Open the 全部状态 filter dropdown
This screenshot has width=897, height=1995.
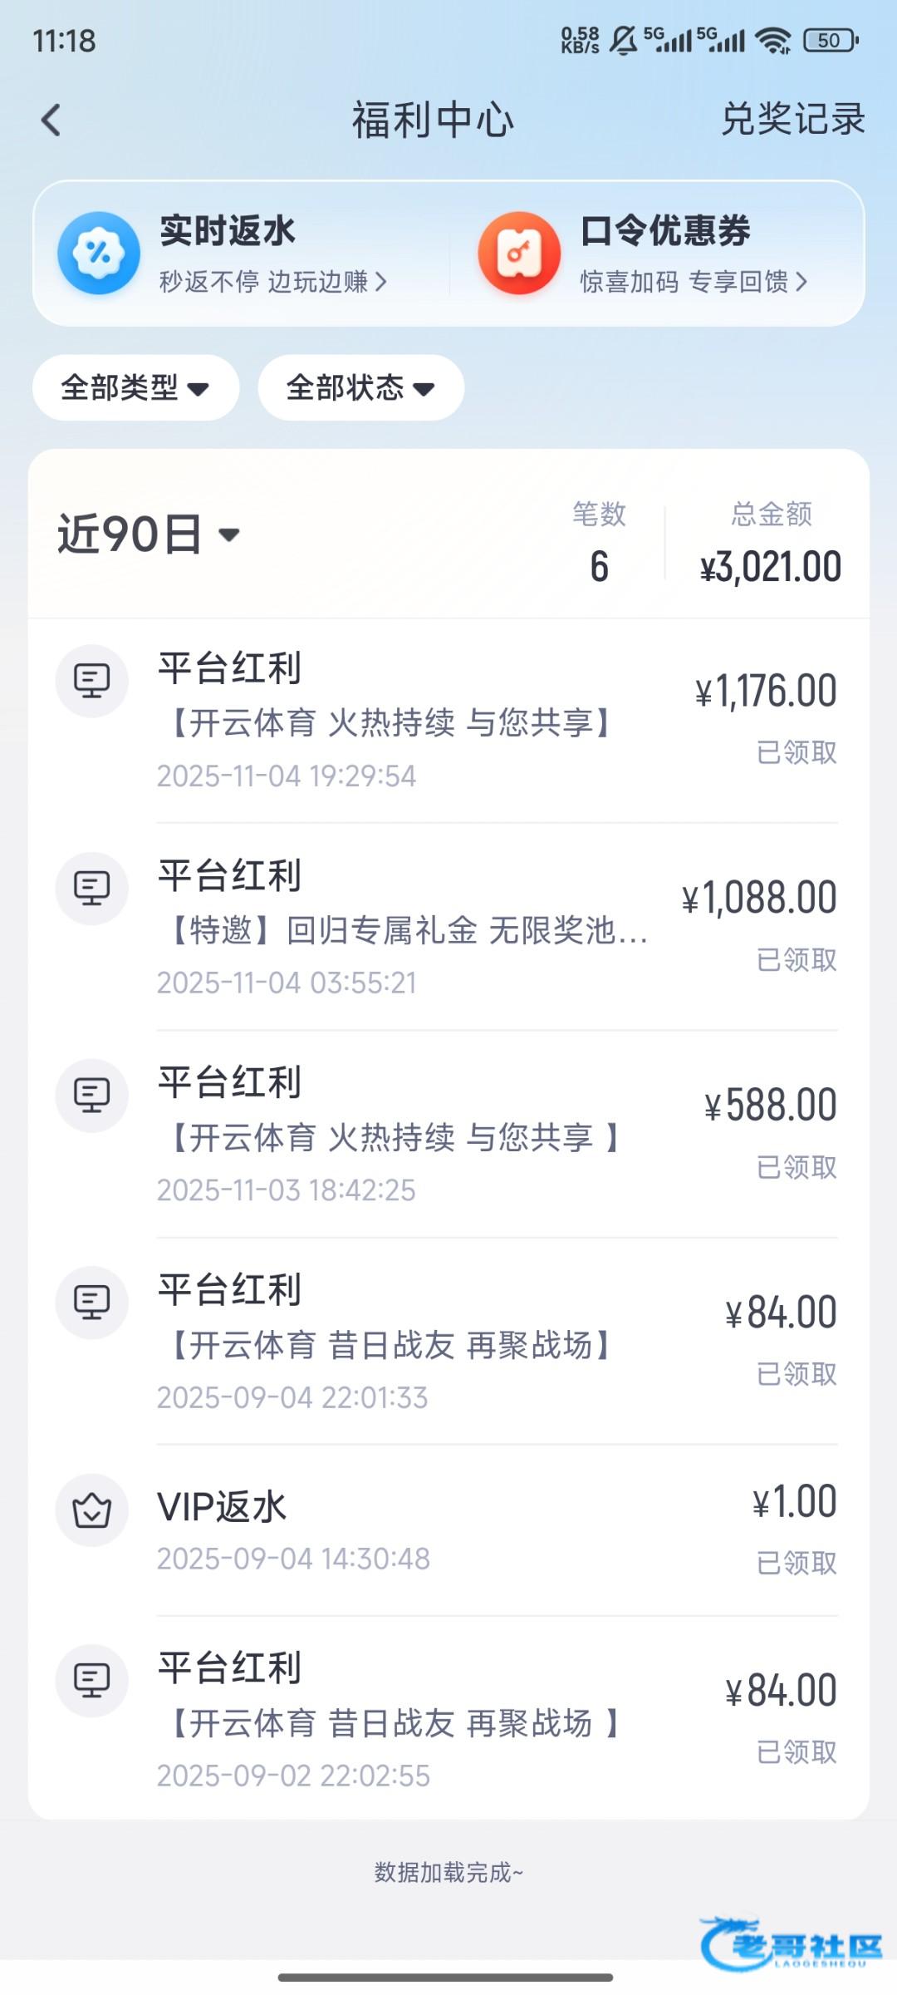[360, 387]
